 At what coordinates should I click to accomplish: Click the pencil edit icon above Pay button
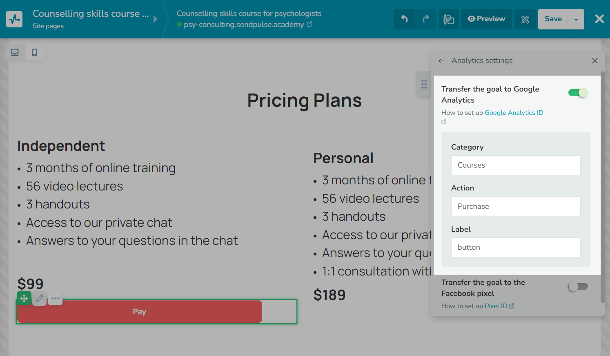(x=40, y=298)
